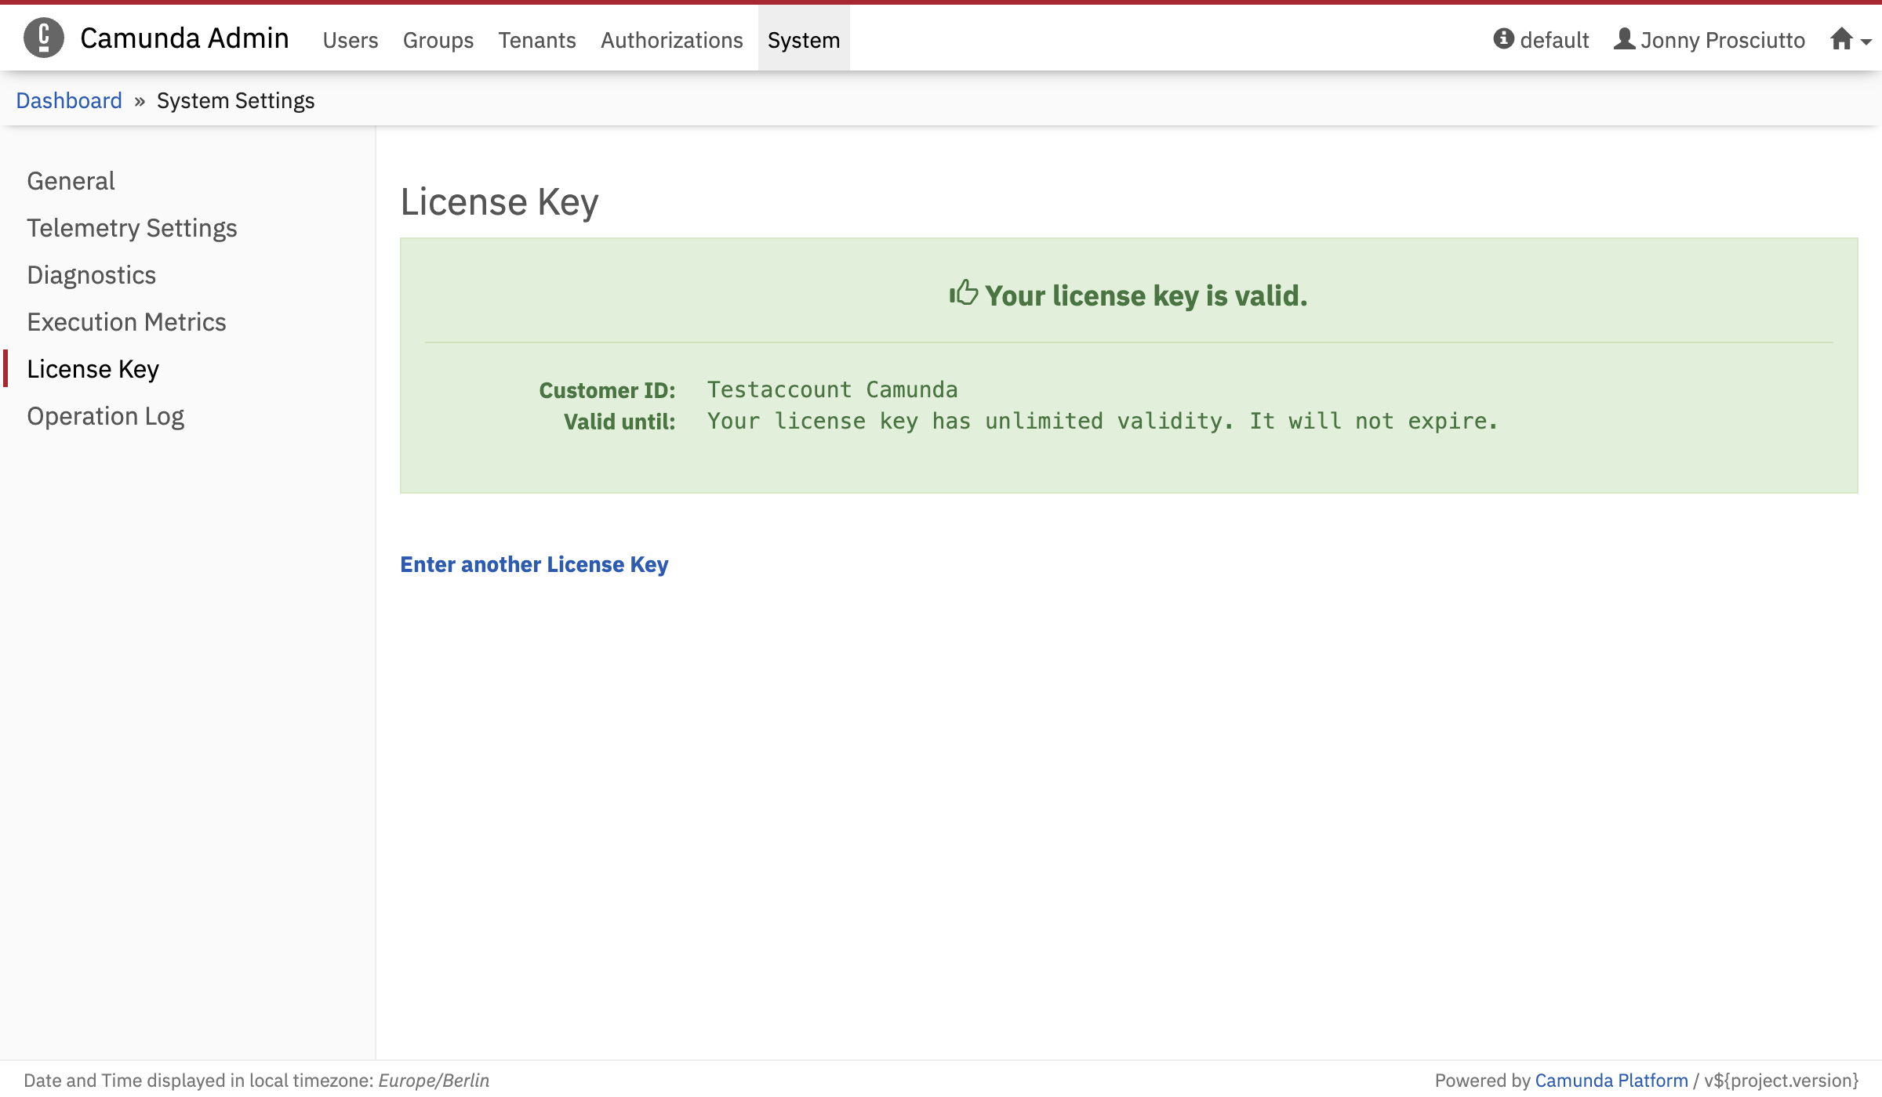Open Execution Metrics in the sidebar
Screen dimensions: 1882x1097
pos(127,322)
